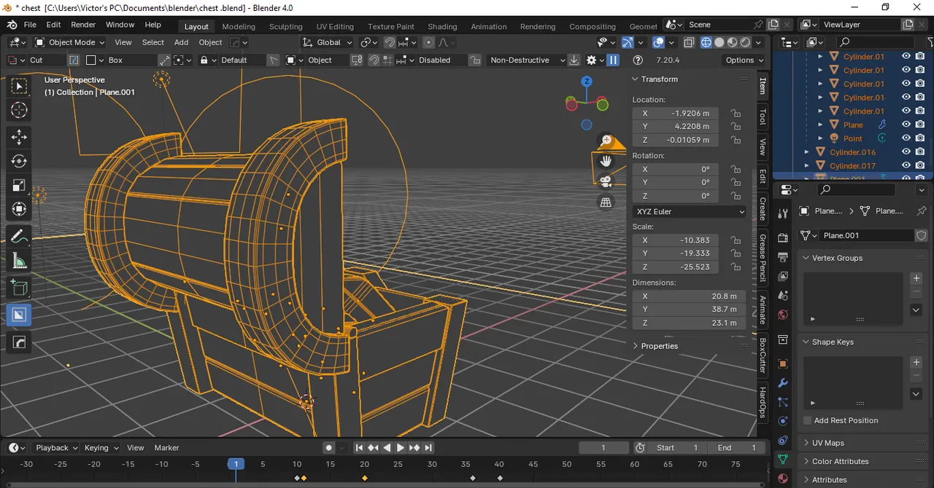Open the Object Data green triangle tab
934x488 pixels.
point(783,460)
